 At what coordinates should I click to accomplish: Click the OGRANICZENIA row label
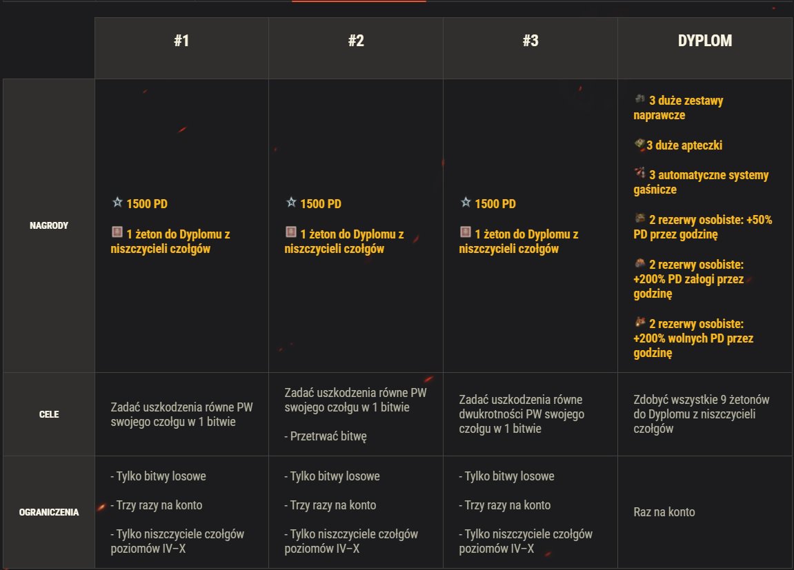pos(48,512)
